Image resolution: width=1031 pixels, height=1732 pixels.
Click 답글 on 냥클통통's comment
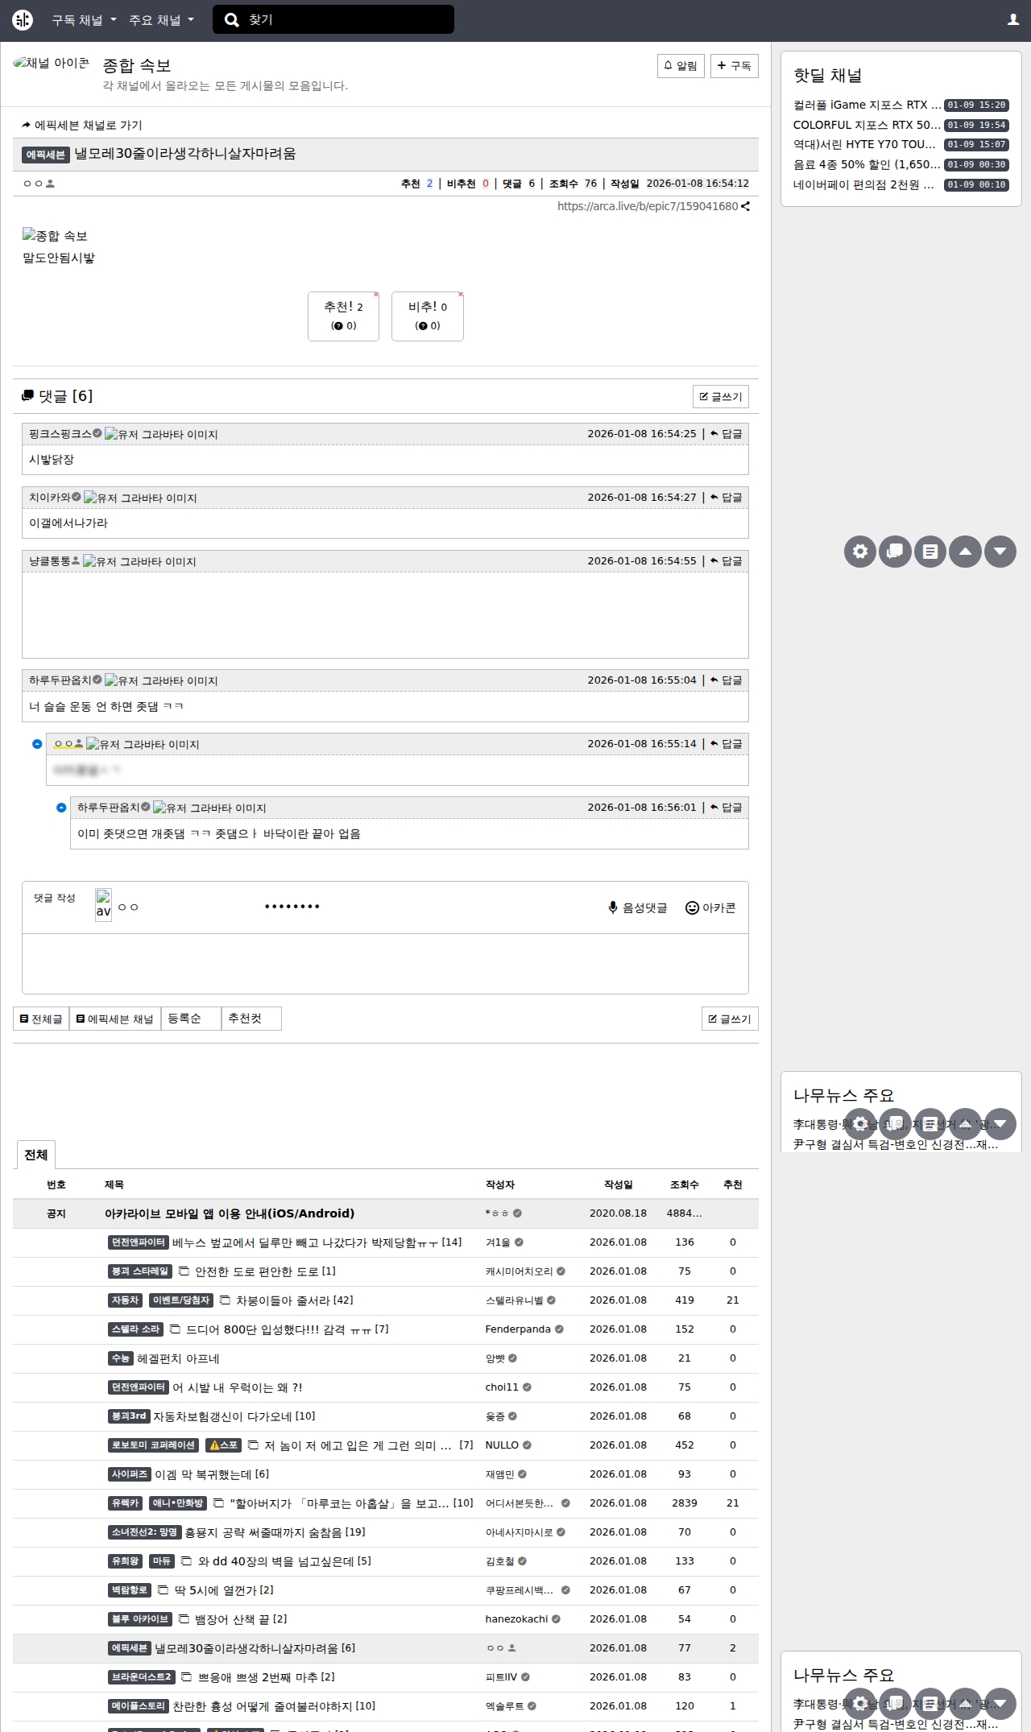pos(727,561)
